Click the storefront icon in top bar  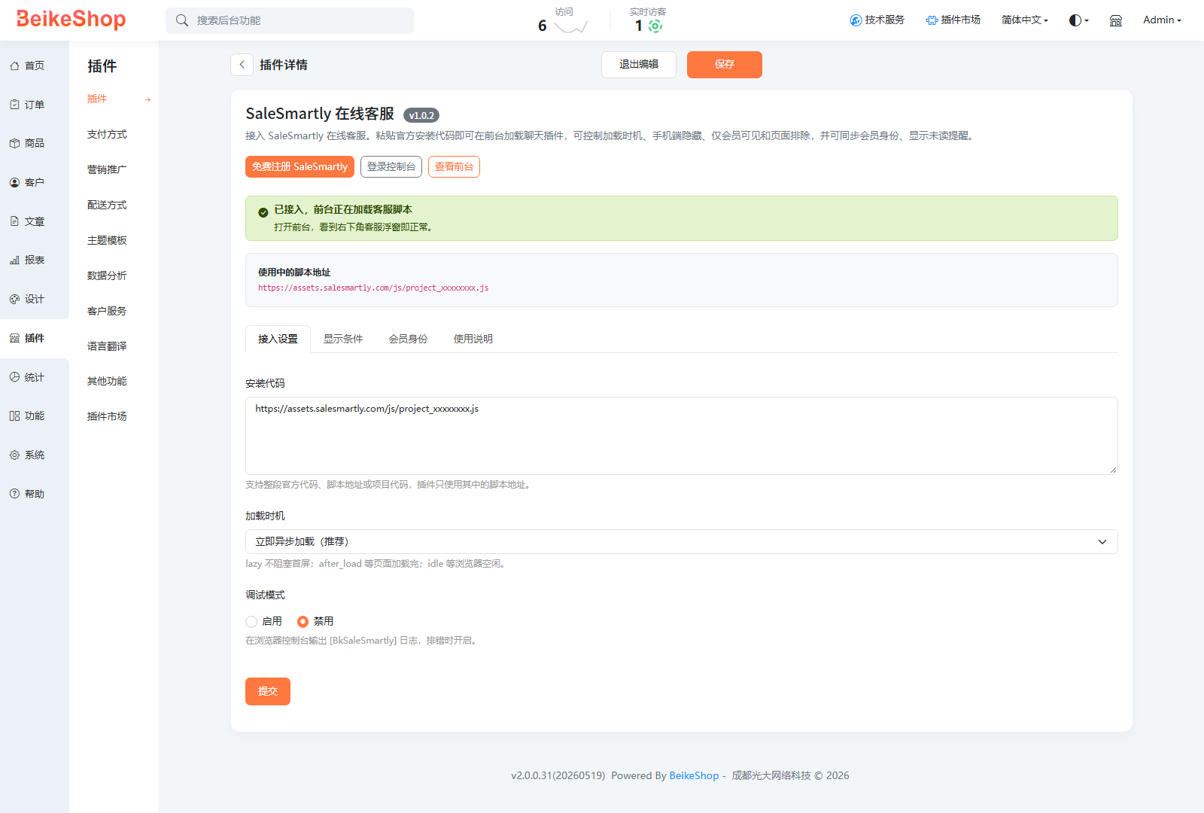1116,20
